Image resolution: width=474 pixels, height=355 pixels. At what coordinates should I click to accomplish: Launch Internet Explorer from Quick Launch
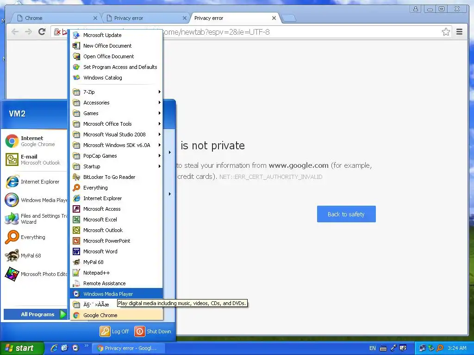click(x=54, y=348)
